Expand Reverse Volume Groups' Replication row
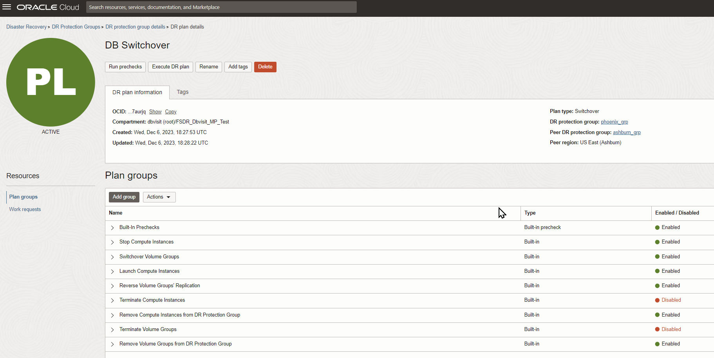Image resolution: width=714 pixels, height=358 pixels. click(x=112, y=286)
